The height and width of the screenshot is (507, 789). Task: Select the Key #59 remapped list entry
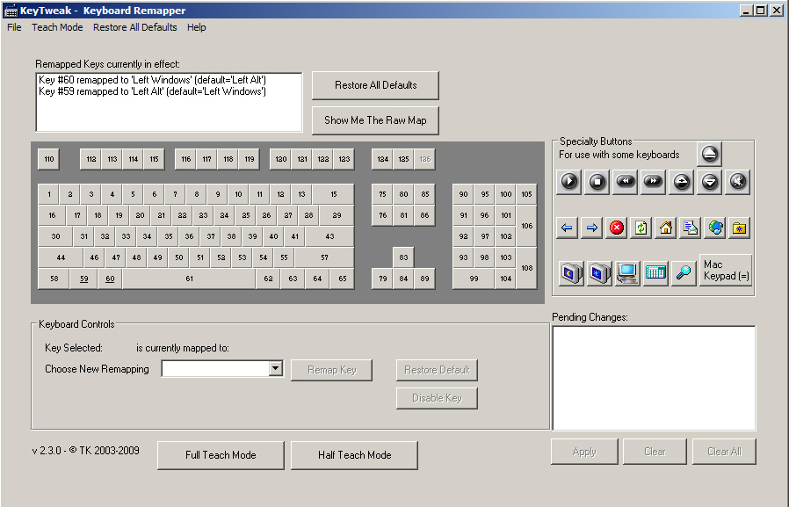pos(153,91)
